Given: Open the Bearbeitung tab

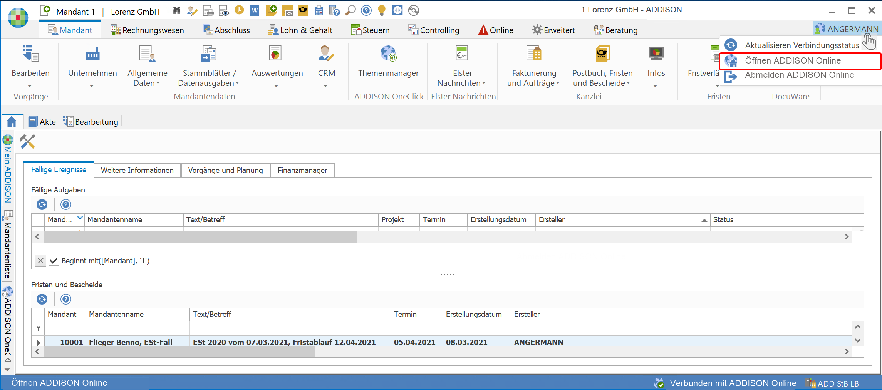Looking at the screenshot, I should [x=91, y=122].
